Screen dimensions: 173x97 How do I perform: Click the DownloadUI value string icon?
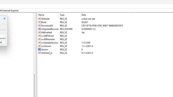tap(39, 26)
